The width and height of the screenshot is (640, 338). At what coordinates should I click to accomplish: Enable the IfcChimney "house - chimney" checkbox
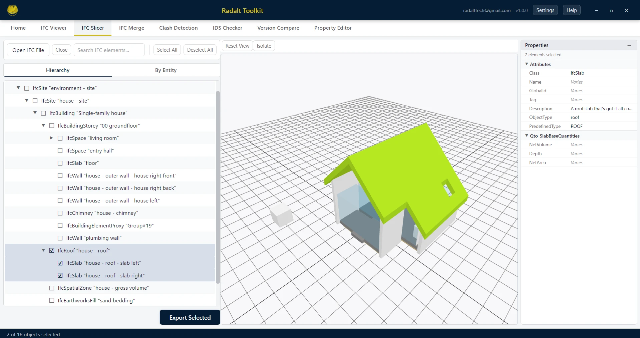point(60,213)
